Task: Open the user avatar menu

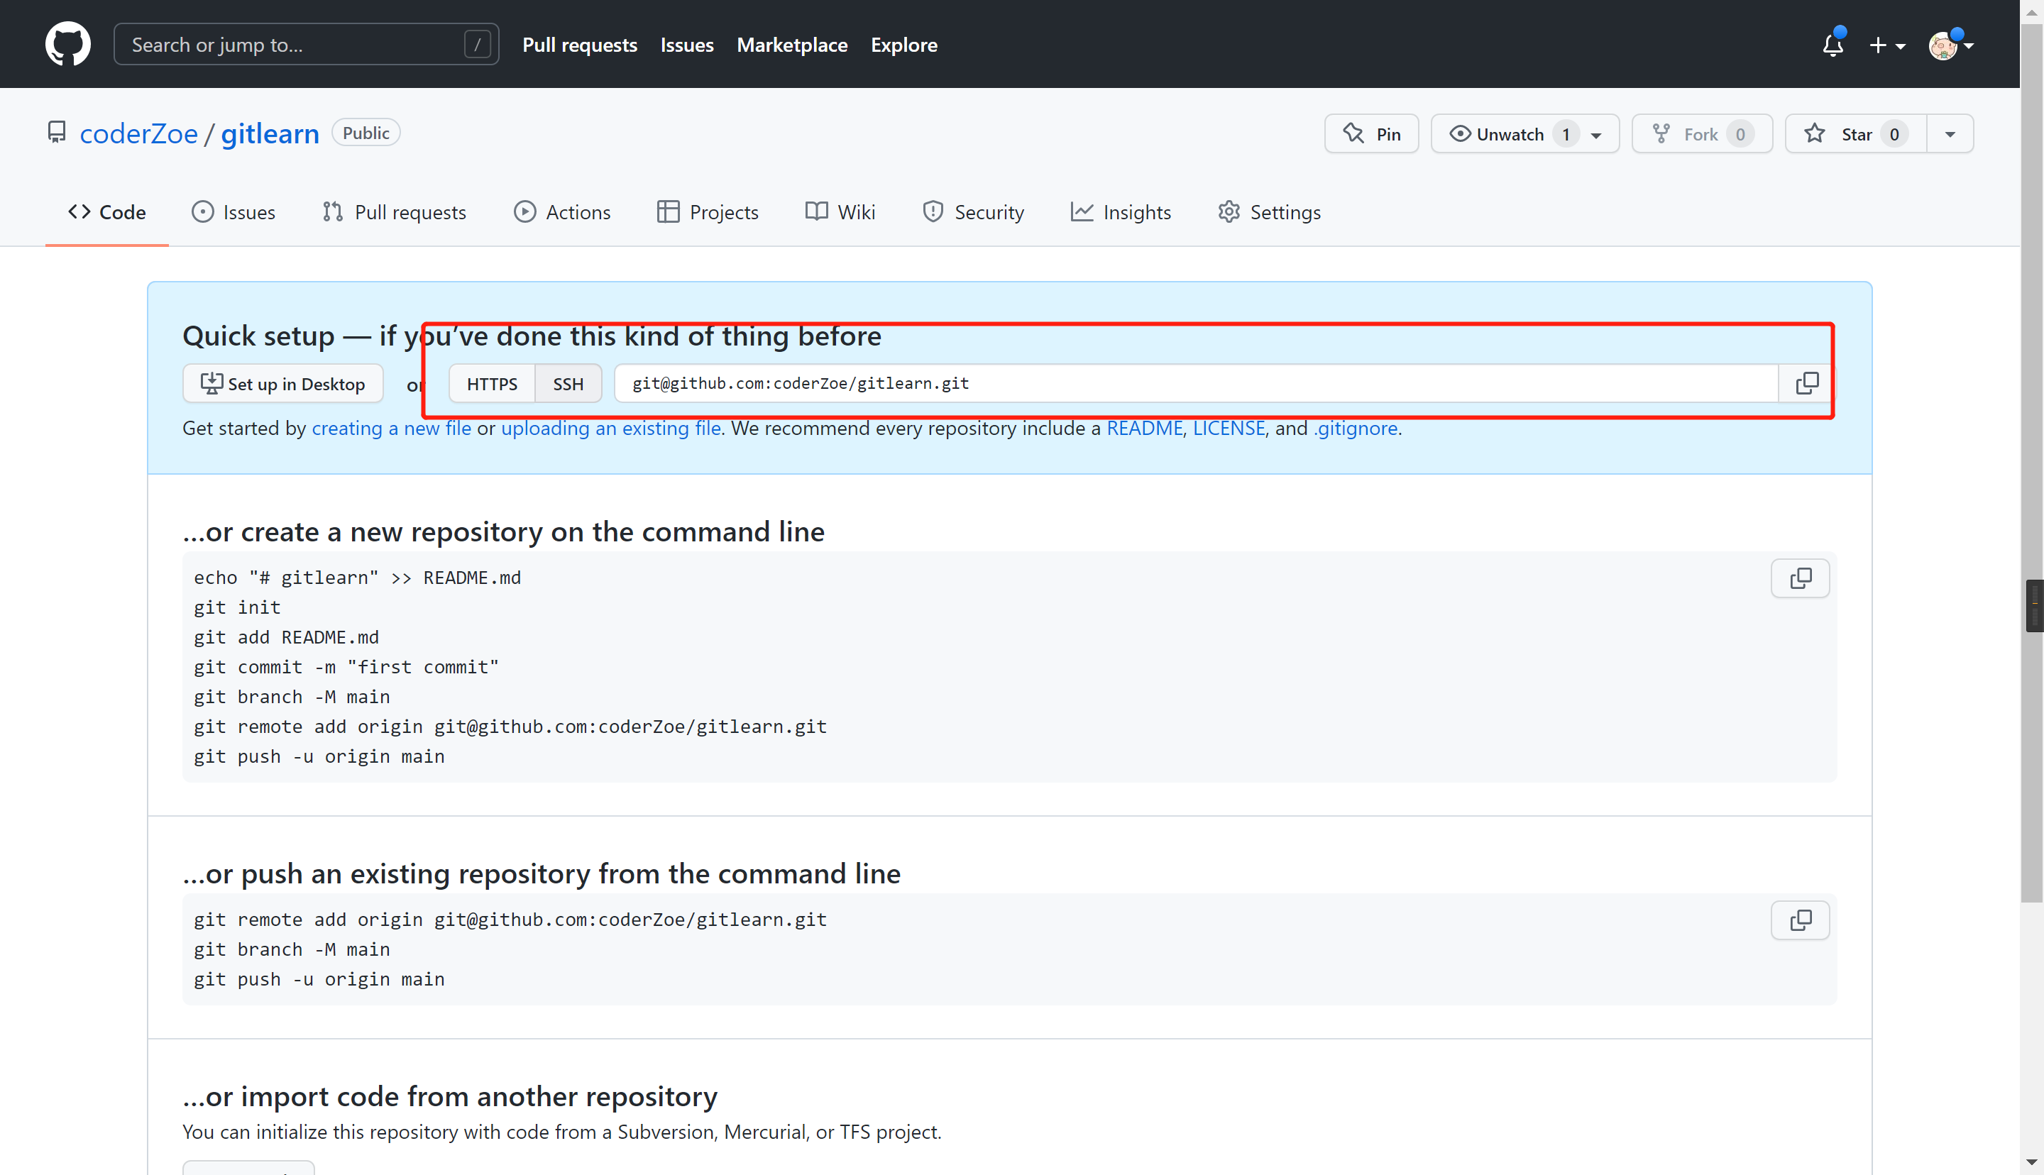Action: point(1950,45)
